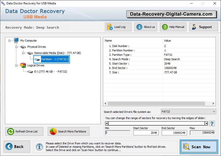Viewport: 221px width, 156px height.
Task: Collapse the Physical Drives tree node
Action: (16, 47)
